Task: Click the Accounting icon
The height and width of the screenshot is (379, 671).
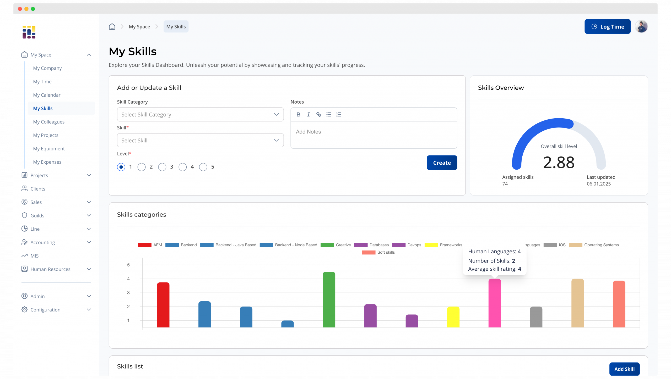Action: [24, 242]
